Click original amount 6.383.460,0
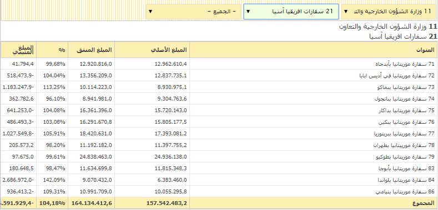438x210 pixels. (x=172, y=180)
